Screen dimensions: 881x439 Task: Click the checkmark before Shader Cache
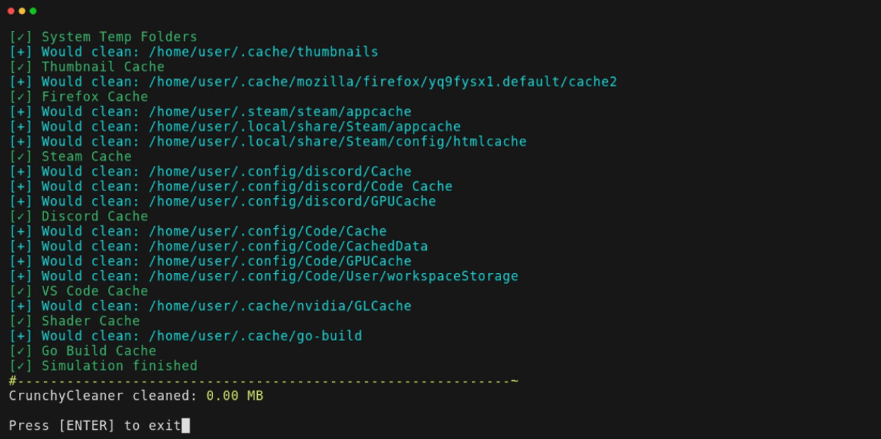point(20,321)
